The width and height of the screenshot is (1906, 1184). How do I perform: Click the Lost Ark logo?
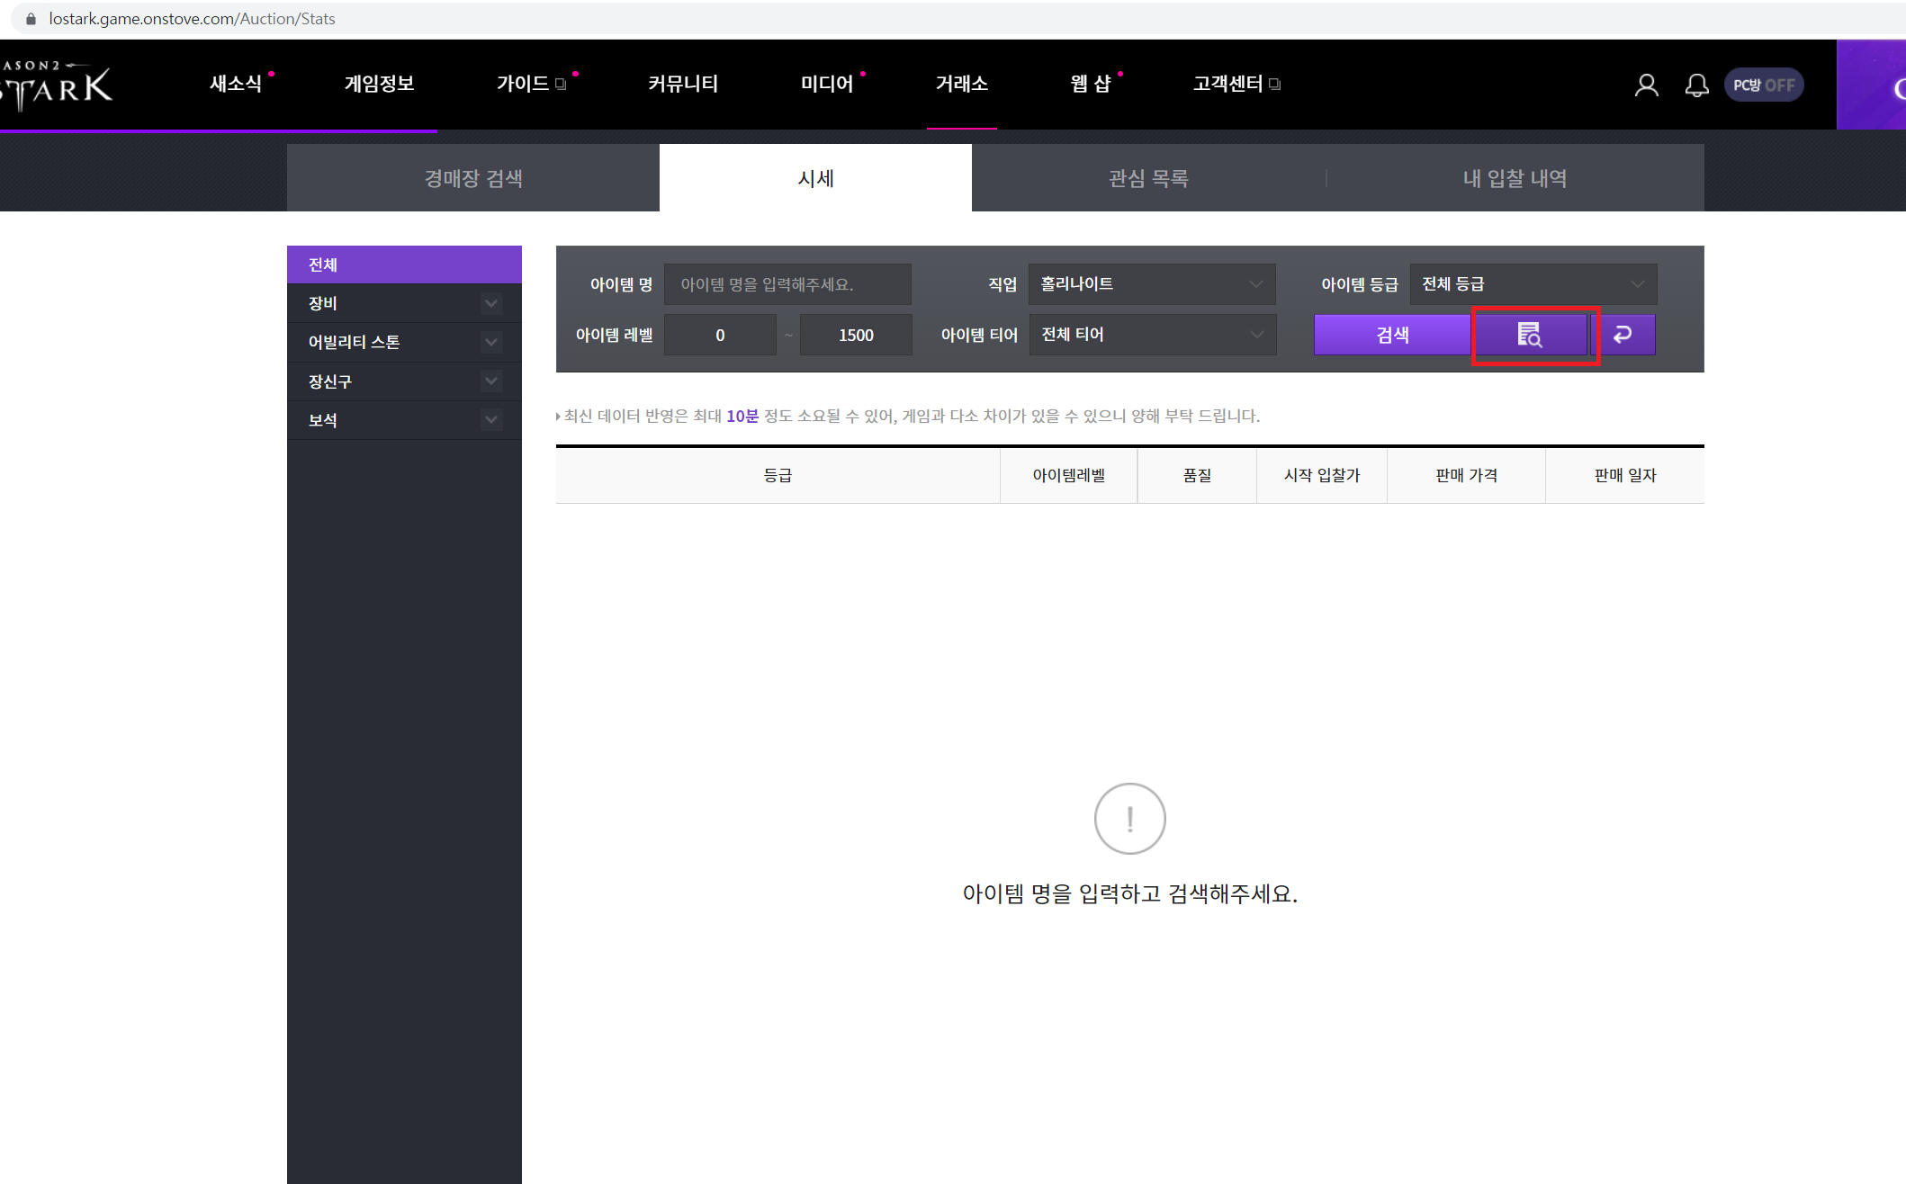coord(57,85)
